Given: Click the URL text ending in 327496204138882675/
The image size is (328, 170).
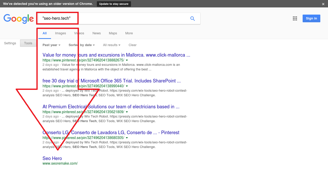Looking at the screenshot, I should coord(84,60).
